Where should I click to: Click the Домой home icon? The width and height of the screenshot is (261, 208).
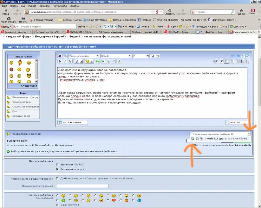pos(241,12)
